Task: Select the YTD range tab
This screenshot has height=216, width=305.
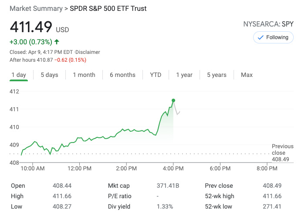Action: click(156, 75)
